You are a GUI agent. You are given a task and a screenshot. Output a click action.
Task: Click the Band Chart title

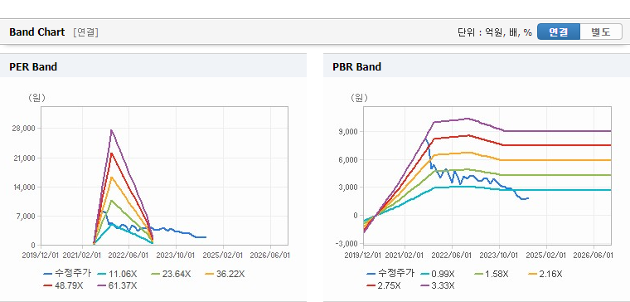pyautogui.click(x=37, y=32)
